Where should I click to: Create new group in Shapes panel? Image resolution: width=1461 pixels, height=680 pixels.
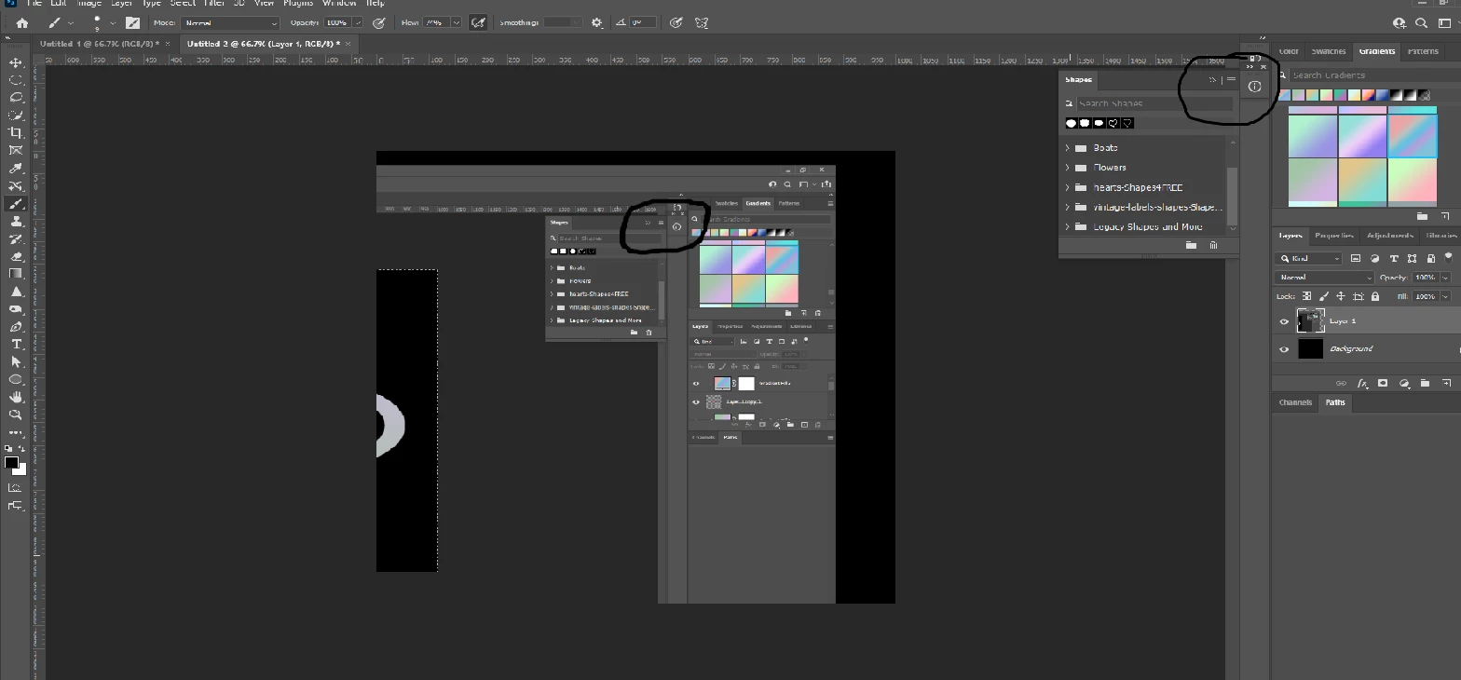(1191, 246)
